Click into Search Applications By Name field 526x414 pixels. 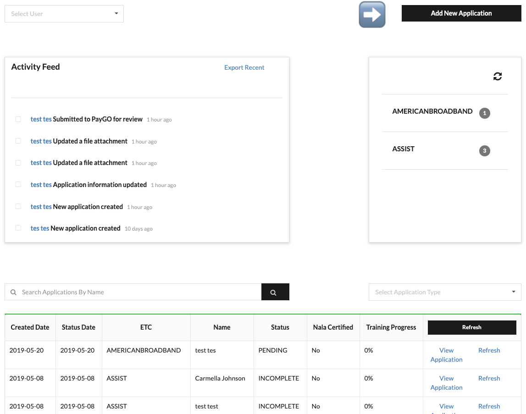click(x=138, y=292)
